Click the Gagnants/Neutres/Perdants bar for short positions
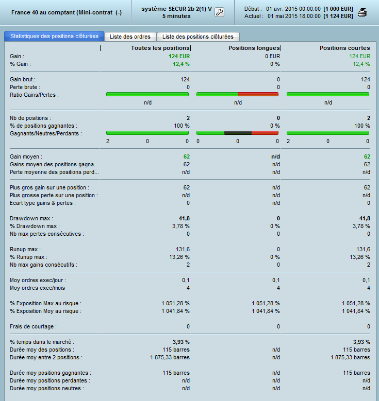379x401 pixels. coord(328,133)
